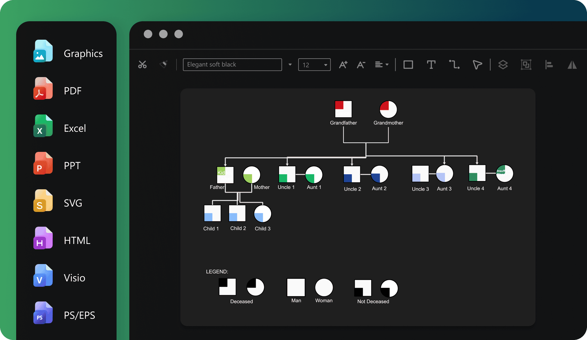Select the Connector line tool
This screenshot has height=340, width=587.
454,65
